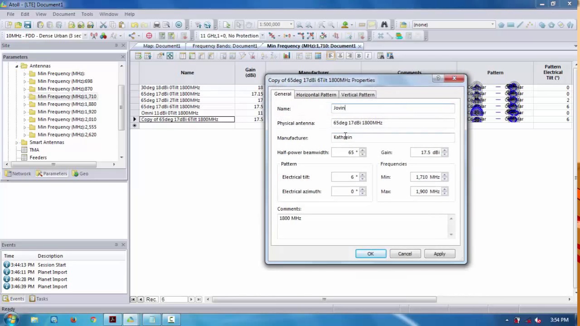Collapse the Antennas tree folder
580x326 pixels.
point(17,66)
